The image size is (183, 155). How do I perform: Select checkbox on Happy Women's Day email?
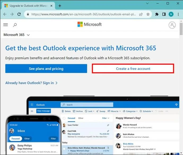(64, 149)
